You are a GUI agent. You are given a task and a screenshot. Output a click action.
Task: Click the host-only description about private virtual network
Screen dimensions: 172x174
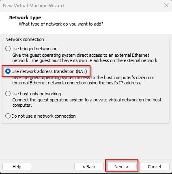point(87,102)
